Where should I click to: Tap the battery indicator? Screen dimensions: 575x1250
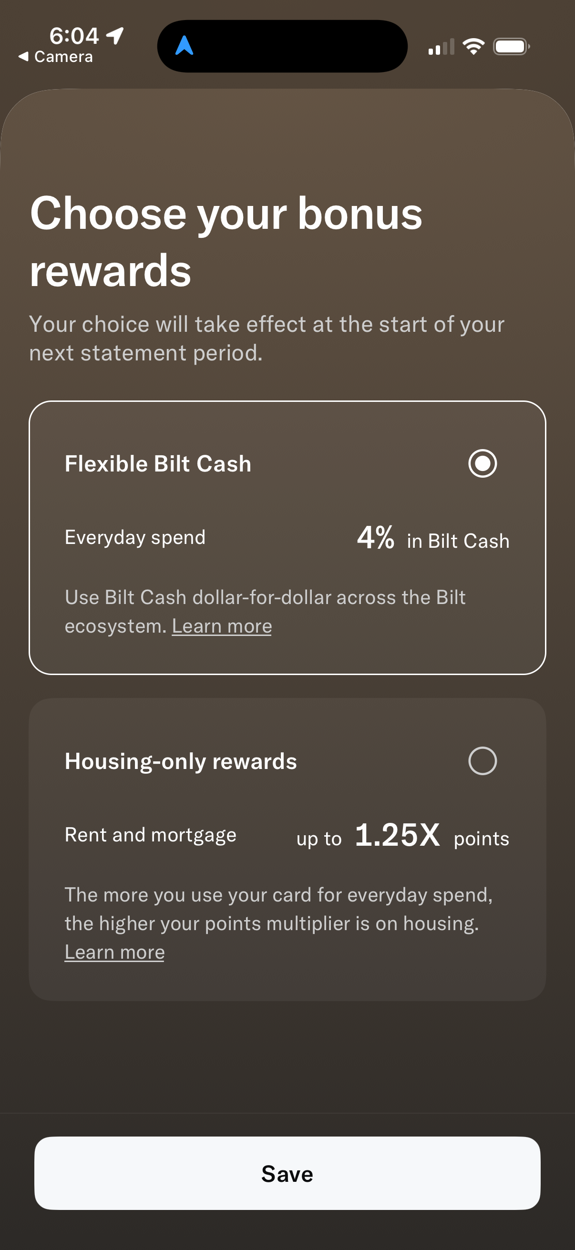point(511,46)
